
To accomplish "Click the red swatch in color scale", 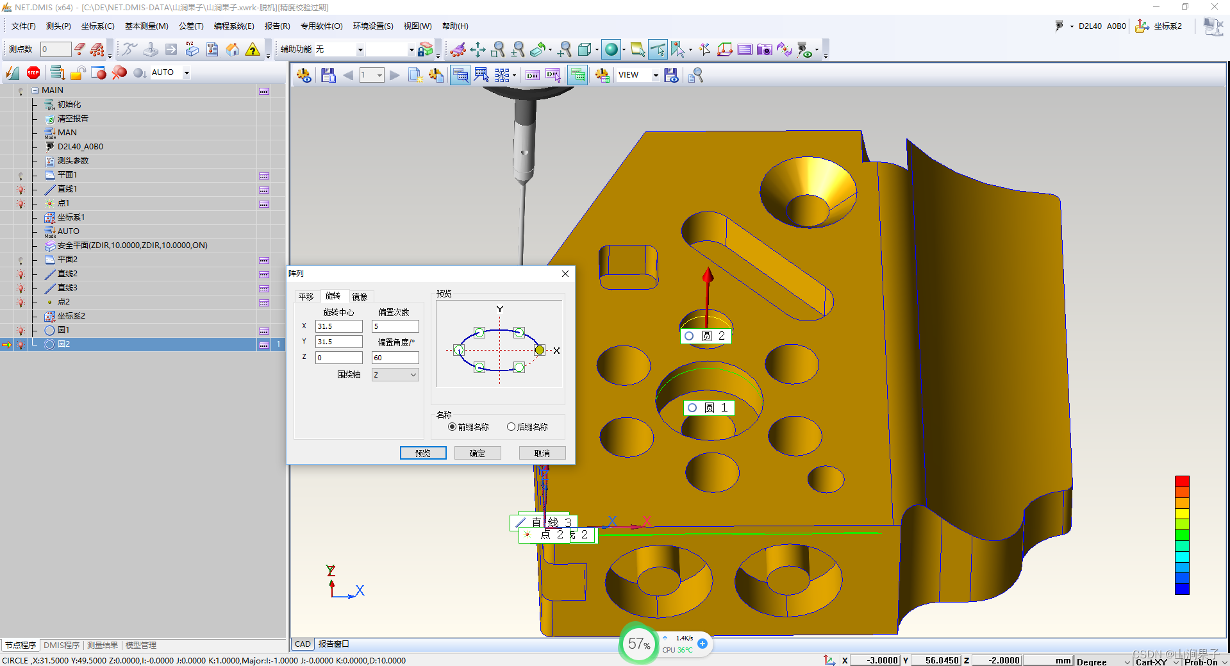I will 1182,481.
